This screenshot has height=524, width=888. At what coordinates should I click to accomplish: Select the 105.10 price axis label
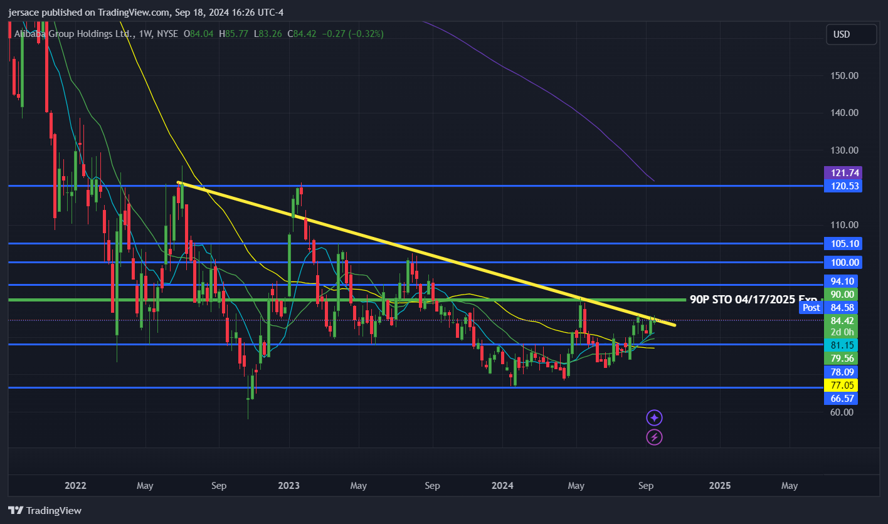842,243
